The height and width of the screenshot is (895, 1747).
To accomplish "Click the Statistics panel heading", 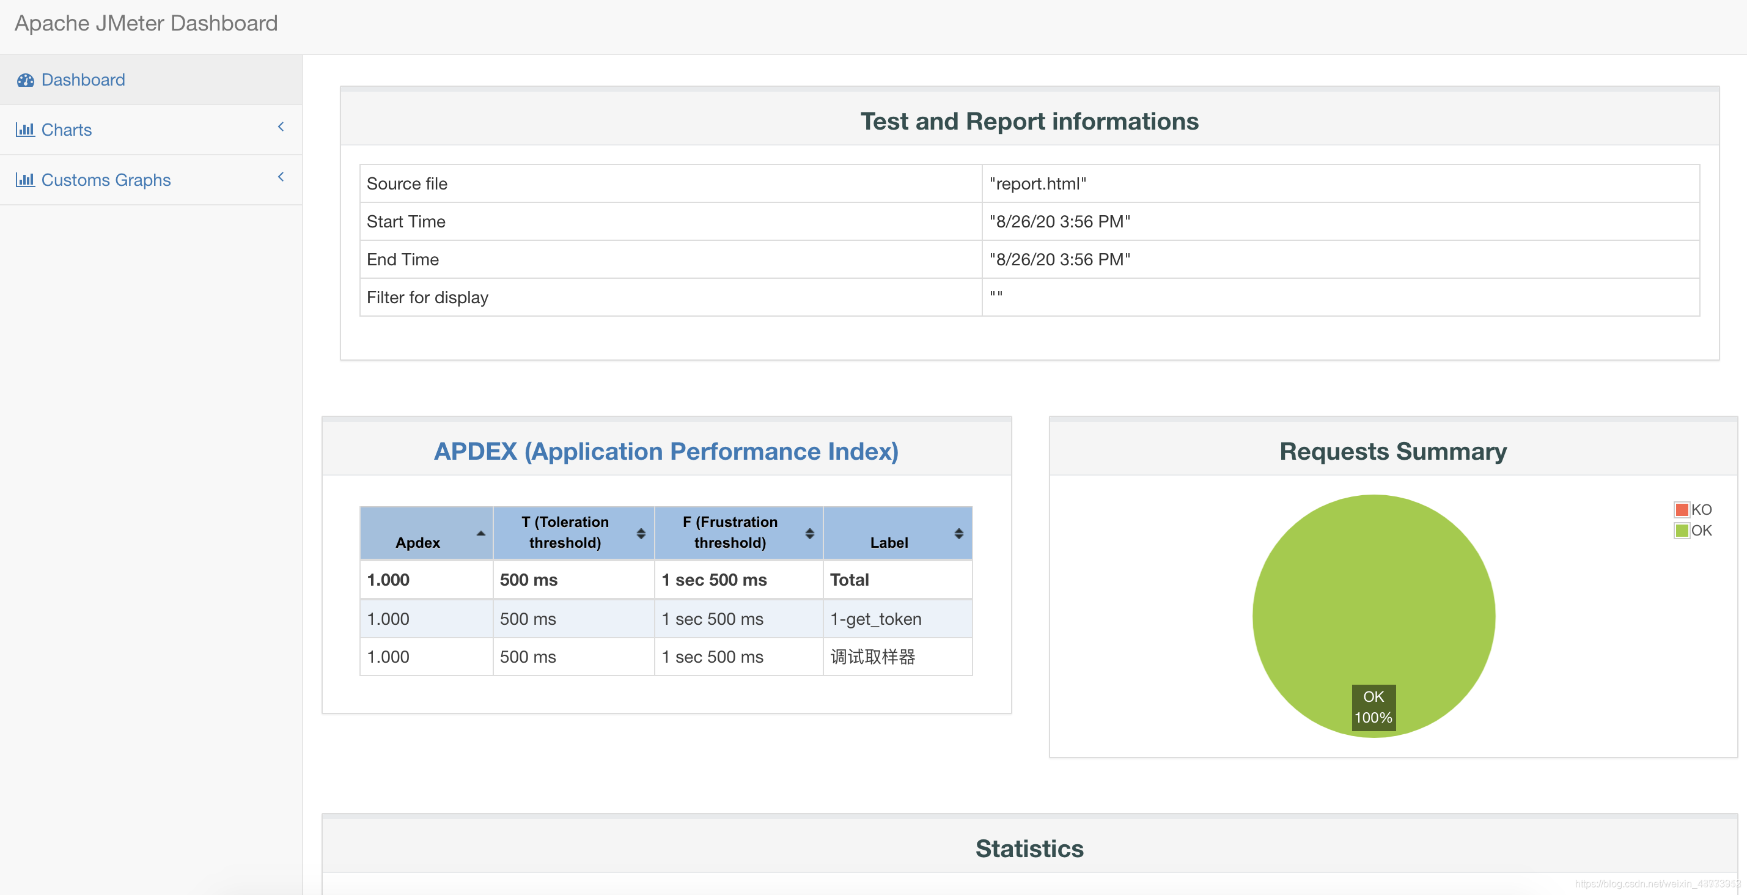I will pos(1029,848).
